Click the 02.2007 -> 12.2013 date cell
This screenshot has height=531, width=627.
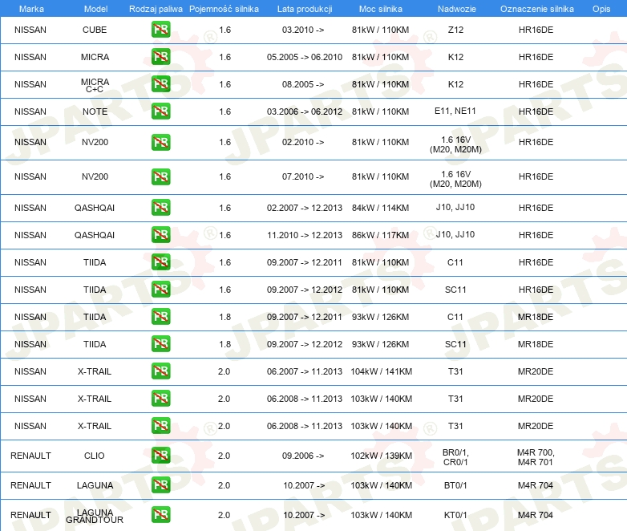(305, 208)
